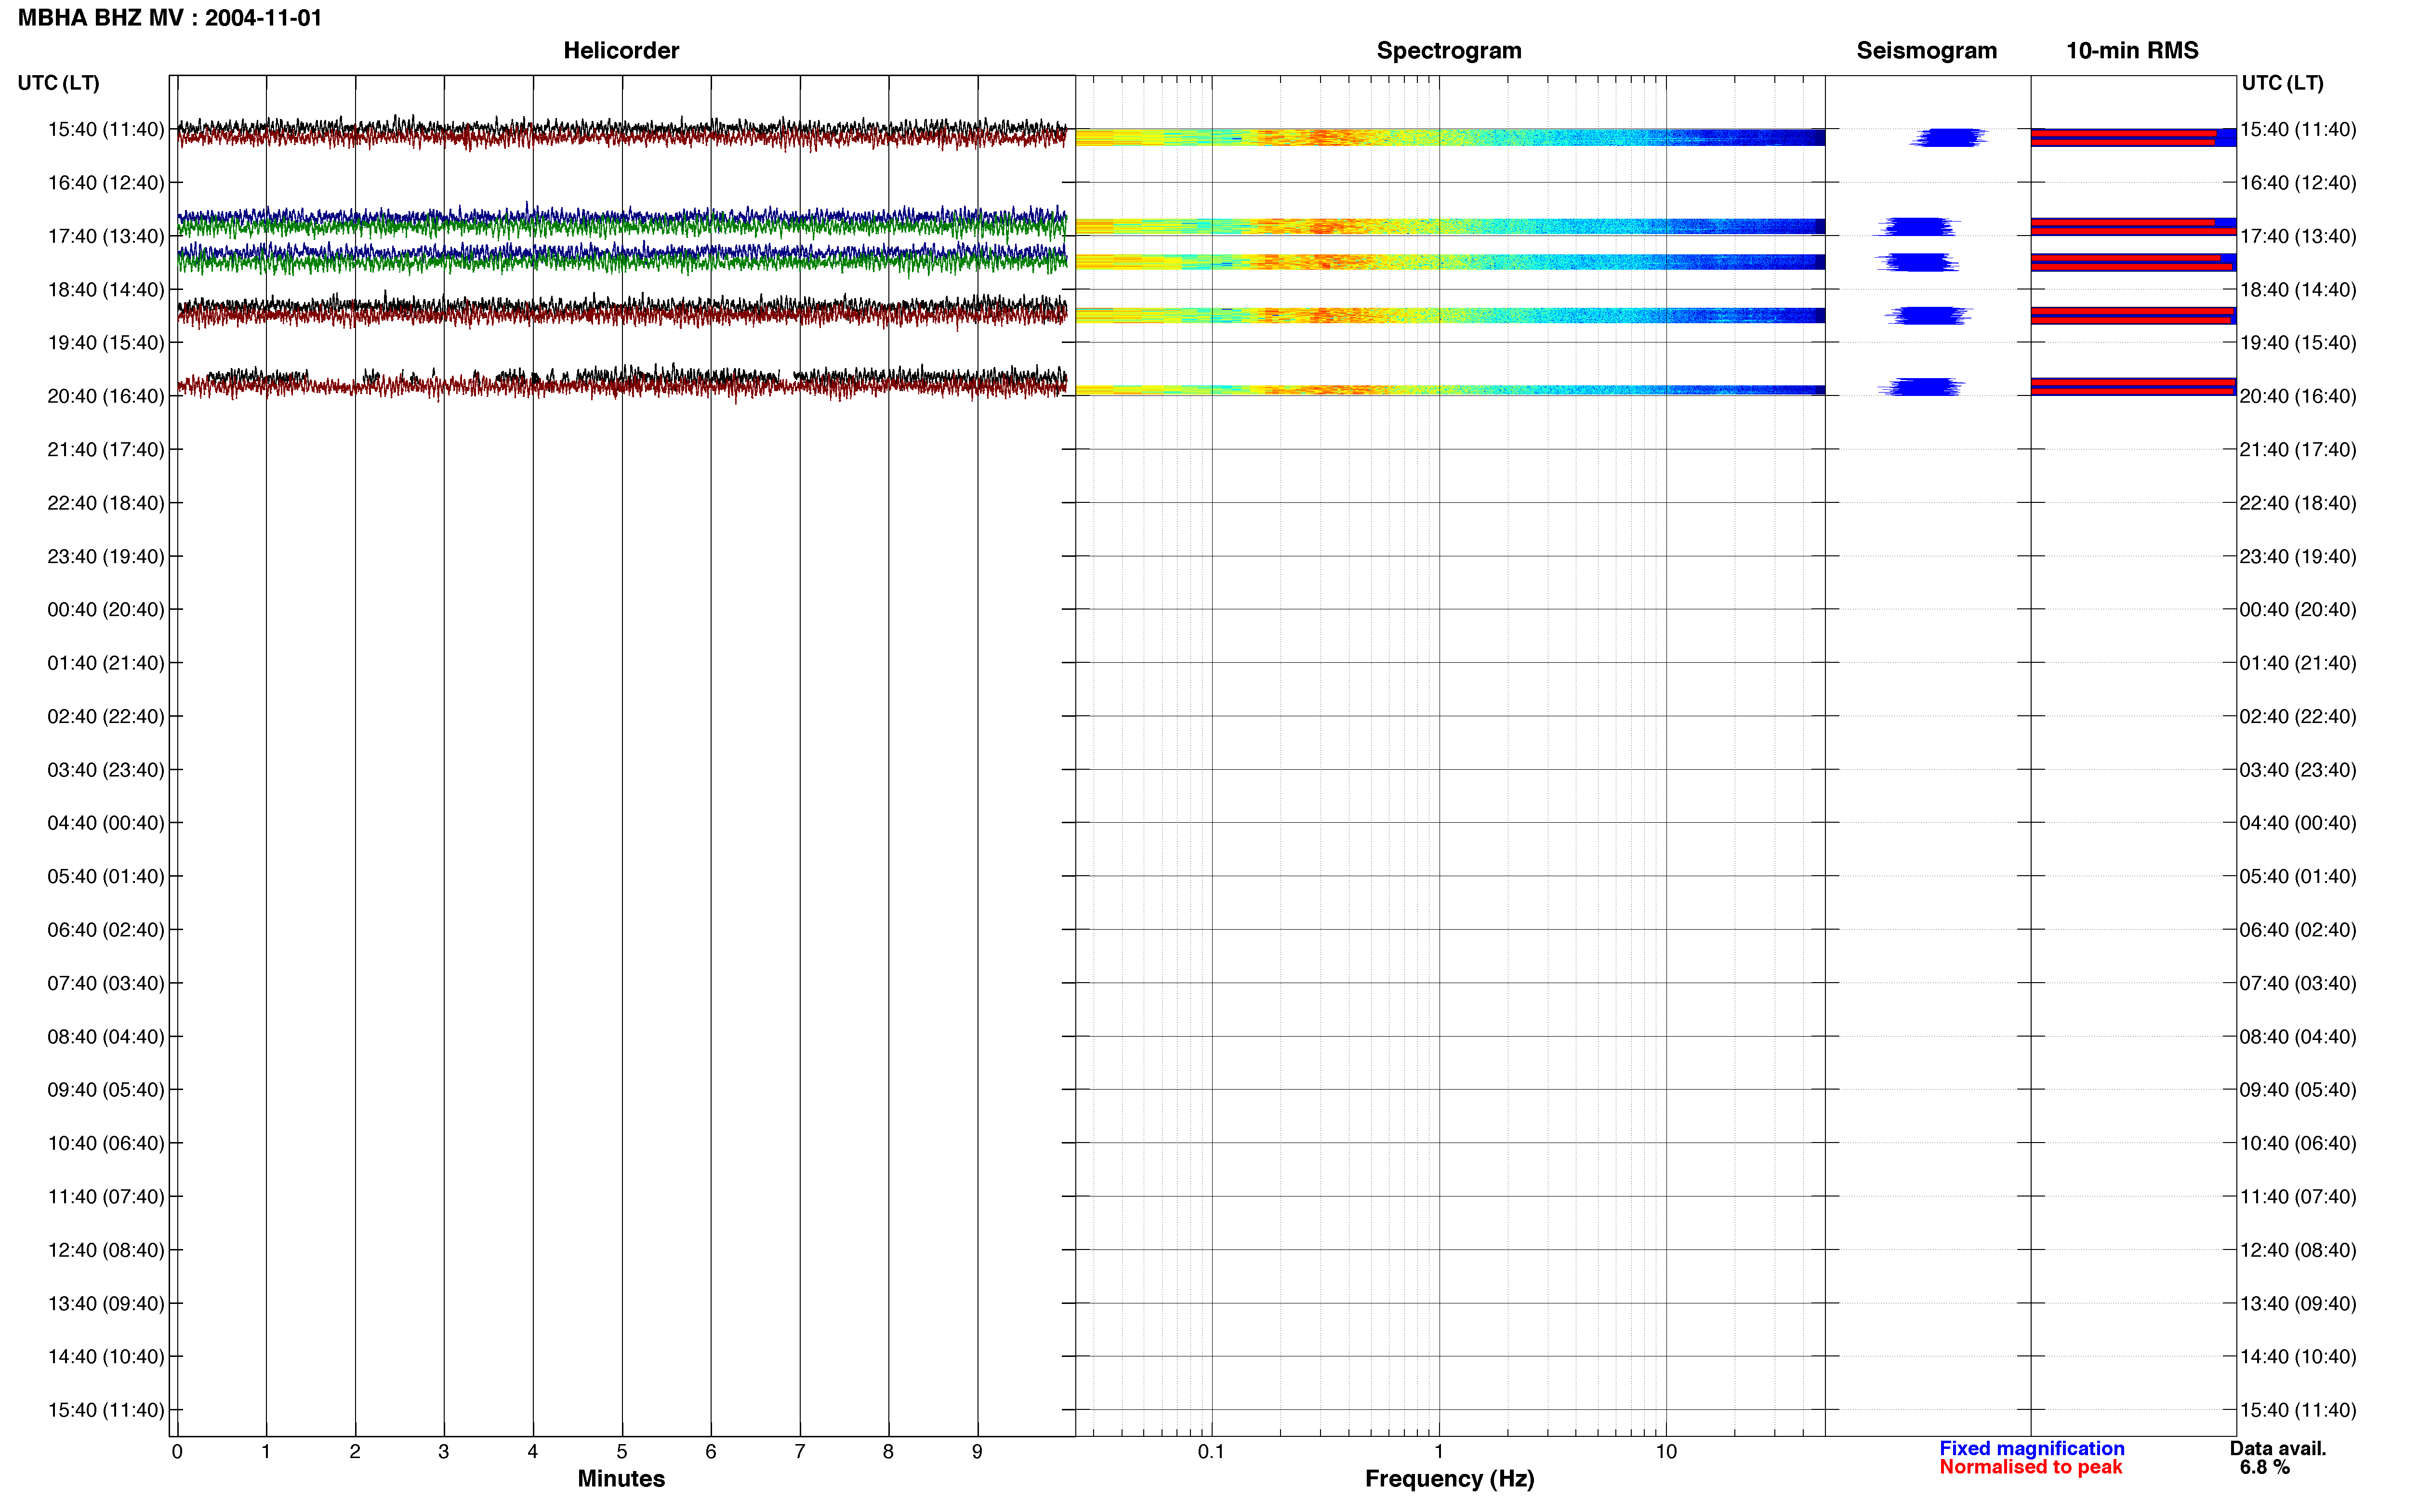Click the minute tick label 5
This screenshot has height=1512, width=2418.
621,1452
